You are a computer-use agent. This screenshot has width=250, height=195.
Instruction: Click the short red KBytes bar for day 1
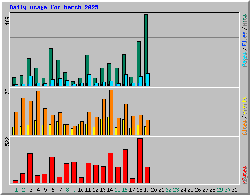coord(15,182)
